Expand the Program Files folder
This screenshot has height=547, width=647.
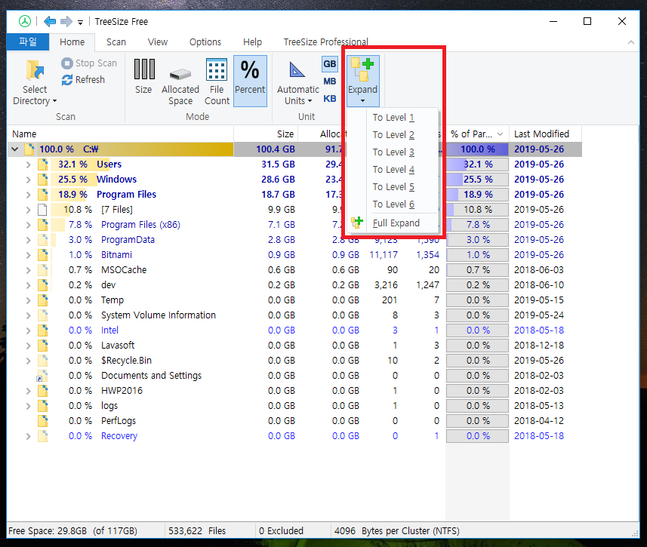(28, 195)
